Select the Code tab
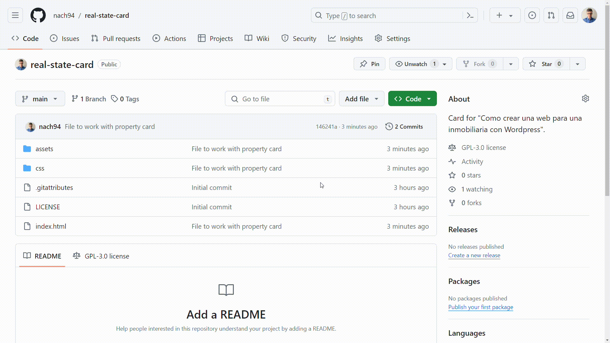Screen dimensions: 610x343 point(25,38)
